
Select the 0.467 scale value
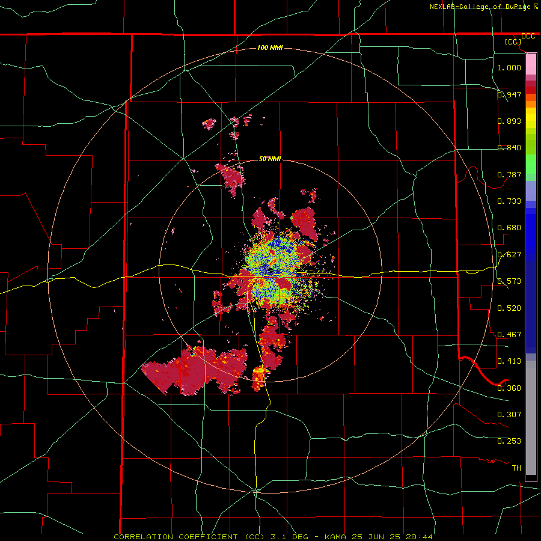tap(509, 335)
